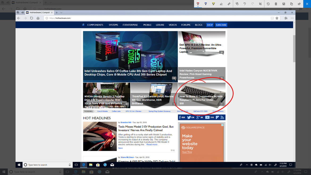Click trending link Coffee Lake
The width and height of the screenshot is (311, 175).
[x=116, y=111]
